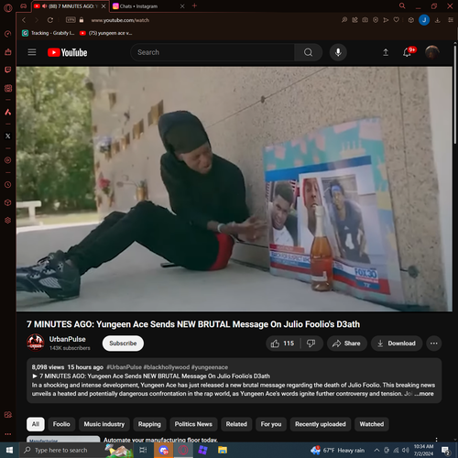Download the video

point(397,343)
